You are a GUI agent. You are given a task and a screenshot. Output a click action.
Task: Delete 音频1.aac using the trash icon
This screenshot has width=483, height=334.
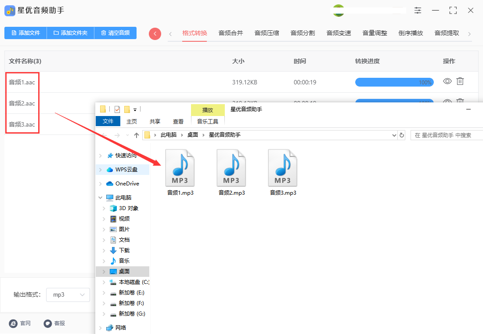tap(460, 81)
